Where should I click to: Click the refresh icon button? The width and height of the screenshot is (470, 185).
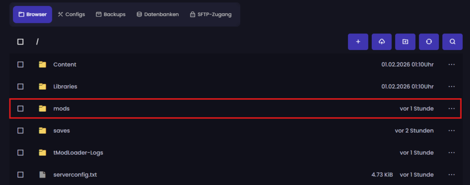click(429, 42)
